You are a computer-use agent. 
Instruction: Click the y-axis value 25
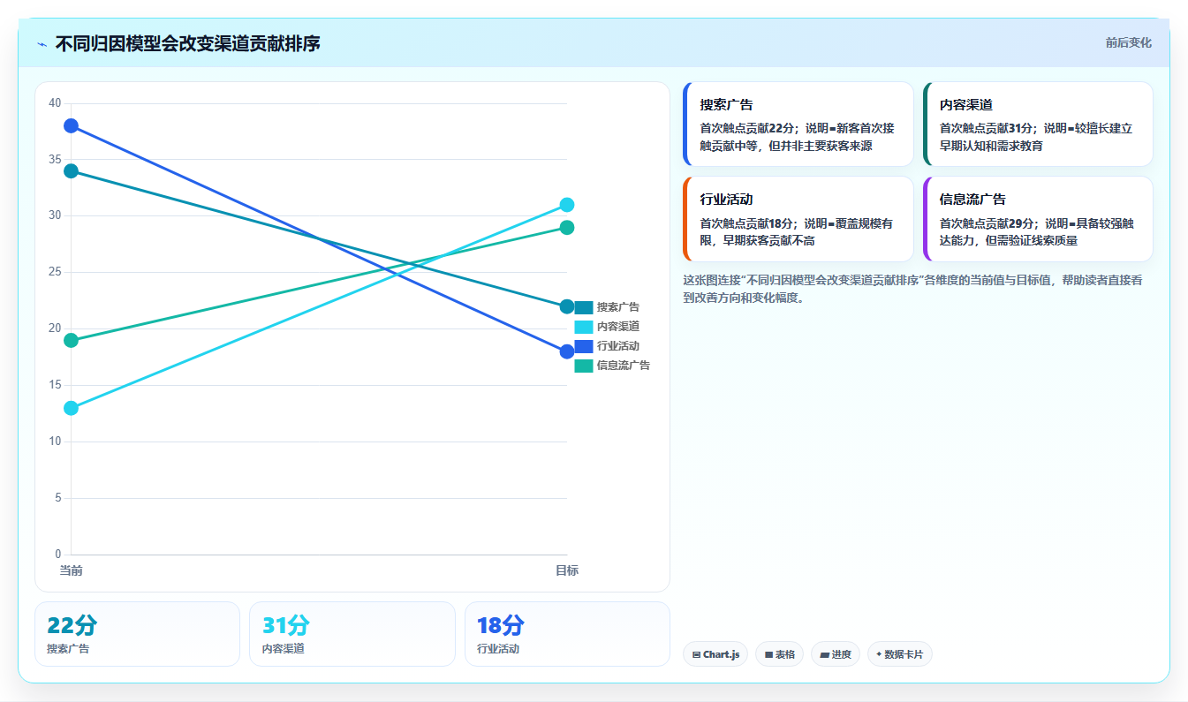55,272
